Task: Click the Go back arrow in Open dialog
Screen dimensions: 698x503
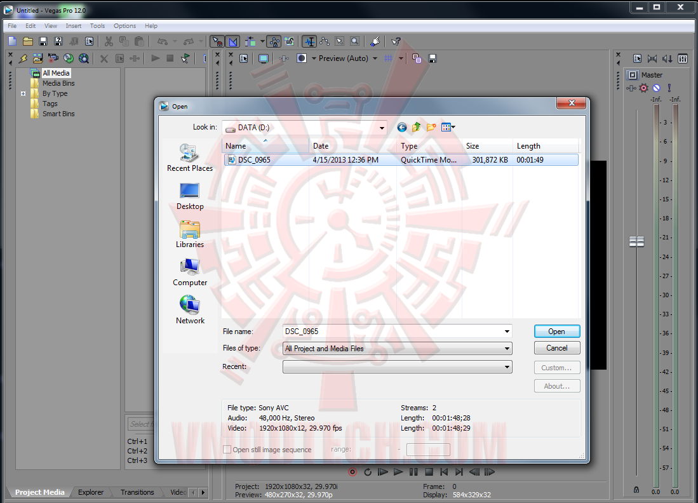Action: coord(402,127)
